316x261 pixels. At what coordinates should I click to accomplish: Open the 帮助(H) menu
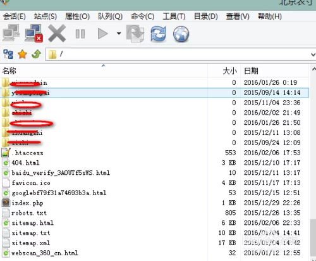point(270,16)
